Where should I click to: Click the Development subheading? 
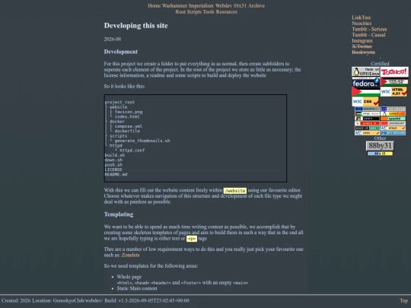pos(121,52)
